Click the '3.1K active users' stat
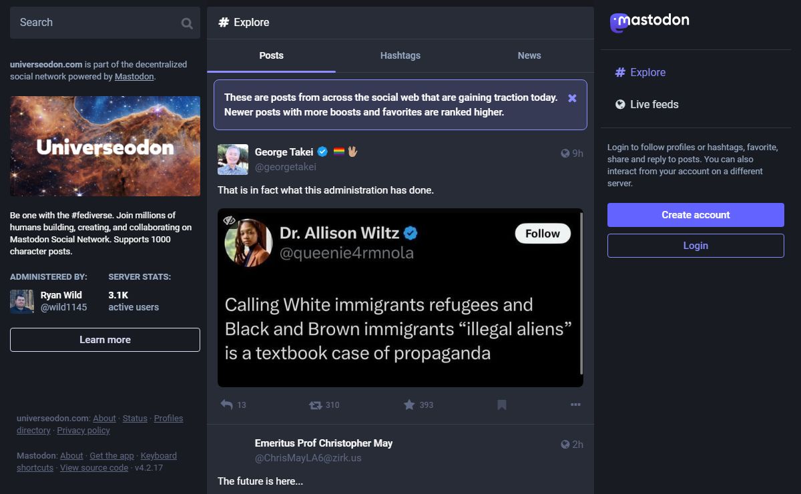The width and height of the screenshot is (801, 494). point(133,301)
